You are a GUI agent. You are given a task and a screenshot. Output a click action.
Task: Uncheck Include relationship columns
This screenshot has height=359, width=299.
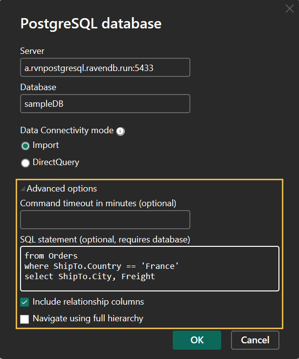(x=24, y=302)
